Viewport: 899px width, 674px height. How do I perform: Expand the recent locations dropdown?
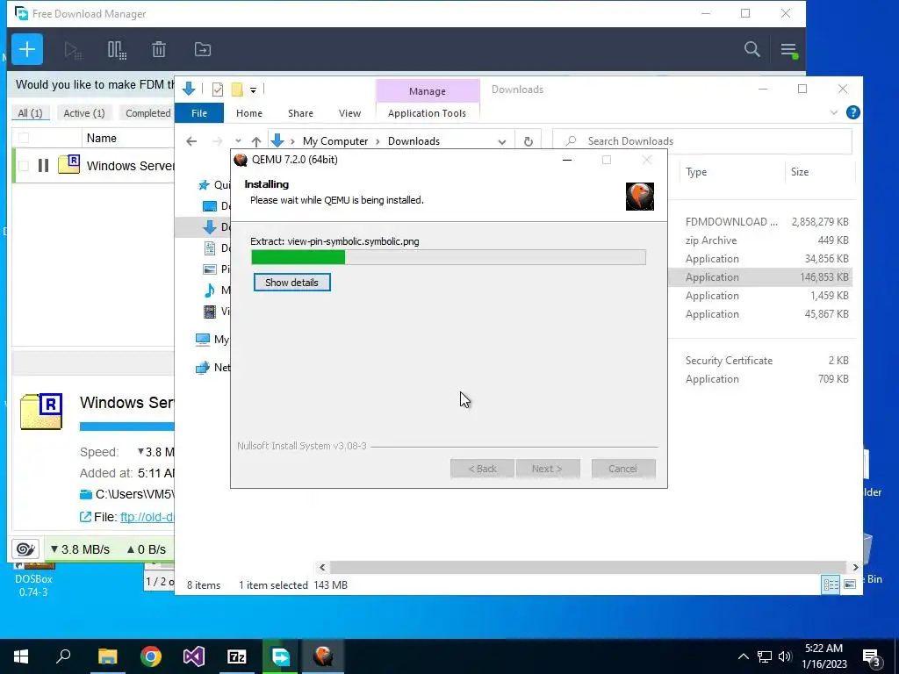click(238, 141)
